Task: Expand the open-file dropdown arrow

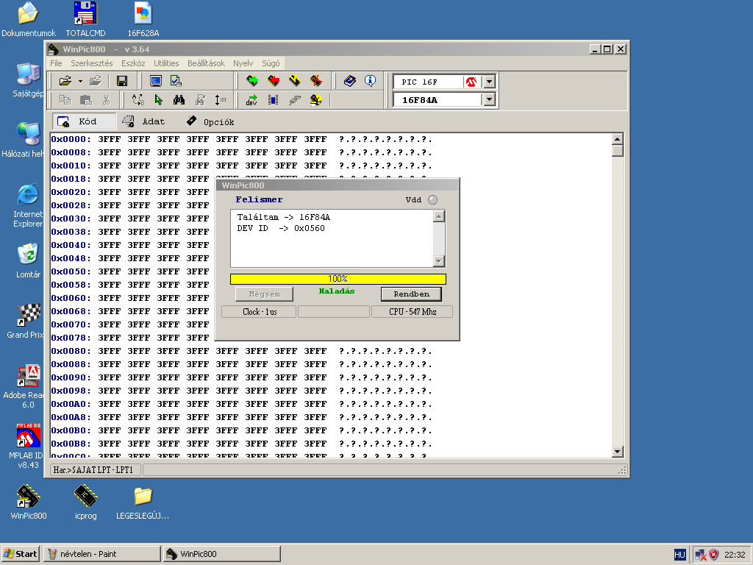Action: 80,81
